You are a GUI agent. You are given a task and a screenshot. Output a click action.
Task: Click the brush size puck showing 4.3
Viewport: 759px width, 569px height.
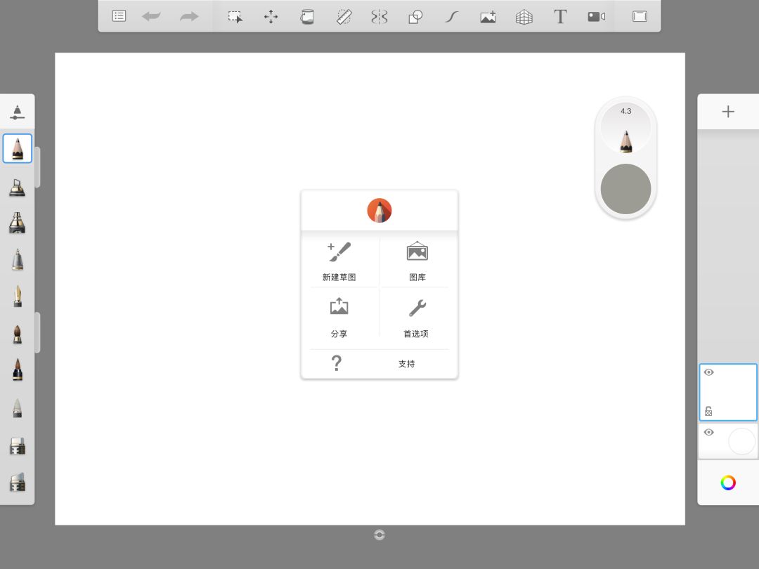pos(625,129)
